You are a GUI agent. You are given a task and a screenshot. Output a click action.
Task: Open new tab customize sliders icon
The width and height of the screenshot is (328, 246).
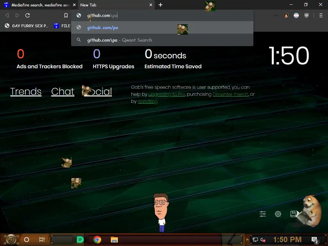(x=263, y=214)
